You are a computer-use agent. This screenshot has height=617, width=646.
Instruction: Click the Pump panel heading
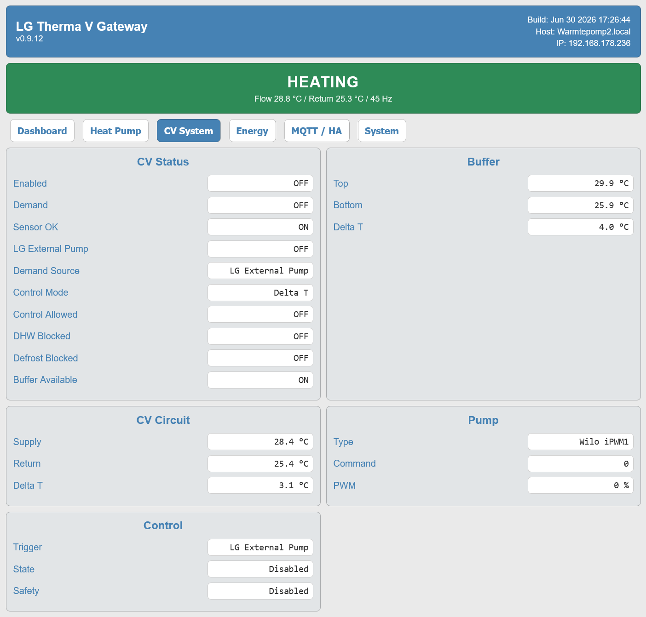tap(483, 420)
